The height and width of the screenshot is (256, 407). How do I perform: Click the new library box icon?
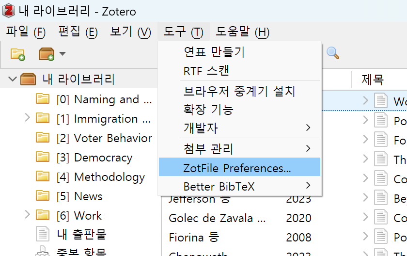point(47,54)
